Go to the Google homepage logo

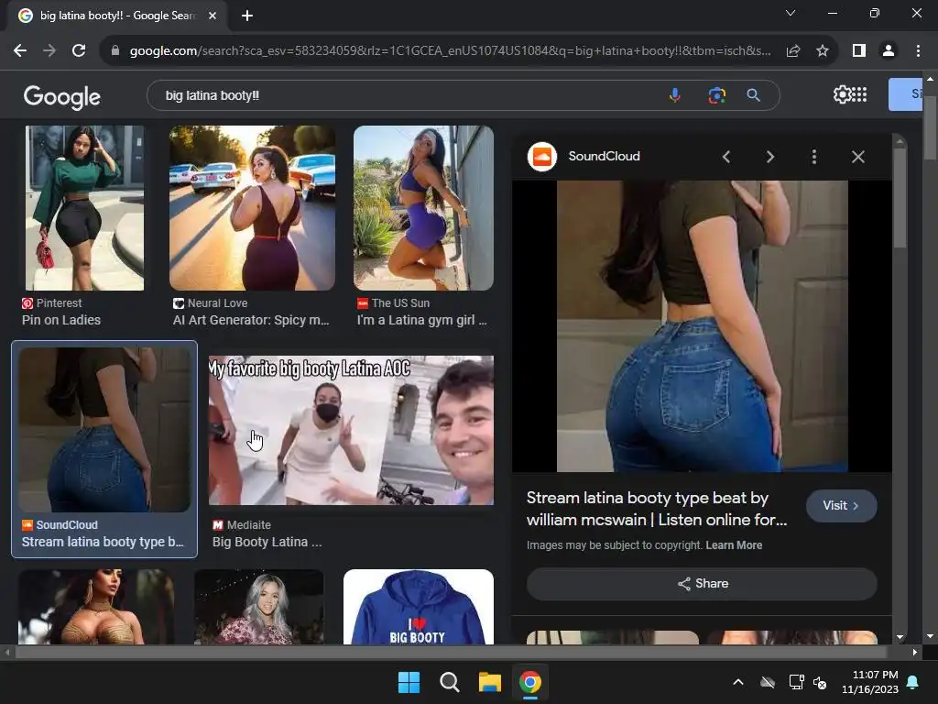pyautogui.click(x=61, y=96)
